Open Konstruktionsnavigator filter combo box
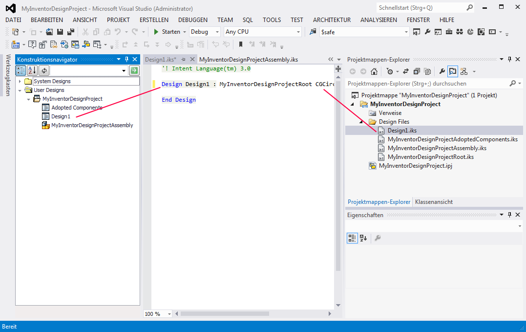Viewport: 526px width, 332px height. (89, 70)
